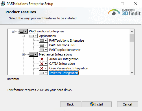The image size is (142, 111).
Task: Select the highlighted Inventor Integration feature
Action: (x=64, y=73)
